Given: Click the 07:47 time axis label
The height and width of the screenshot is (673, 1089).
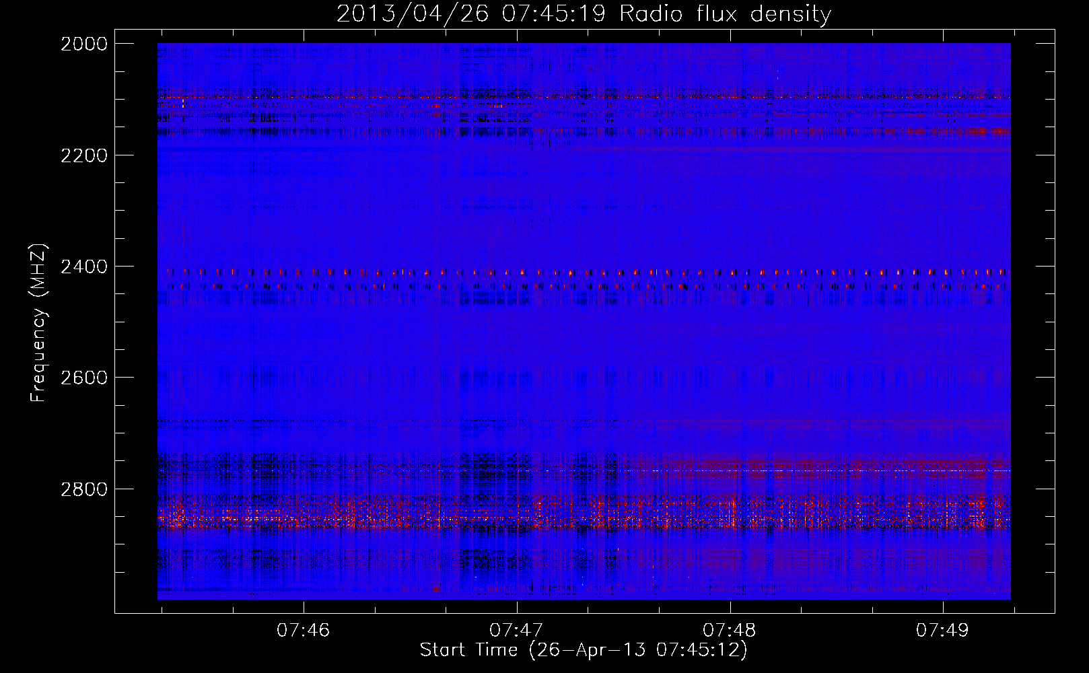Looking at the screenshot, I should (516, 630).
